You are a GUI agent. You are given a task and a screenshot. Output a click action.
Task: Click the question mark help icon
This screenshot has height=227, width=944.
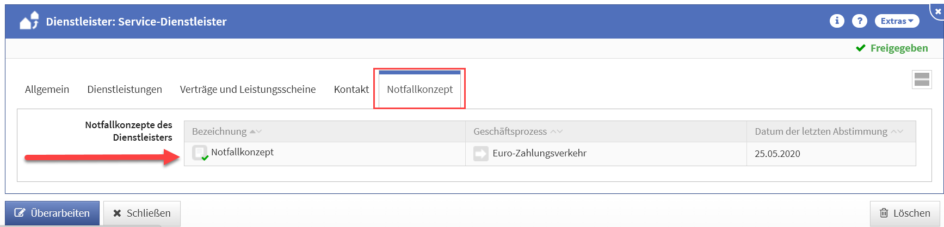click(860, 21)
